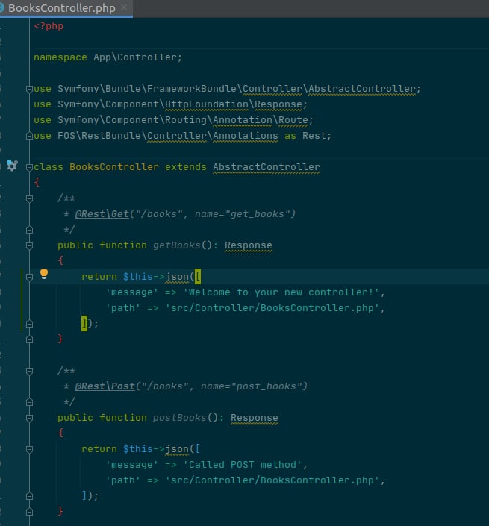Toggle fold at end of @Rest\Post comment
Screen dimensions: 489x526
tap(29, 402)
